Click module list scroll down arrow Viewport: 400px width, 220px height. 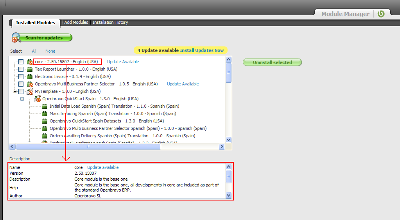[229, 140]
